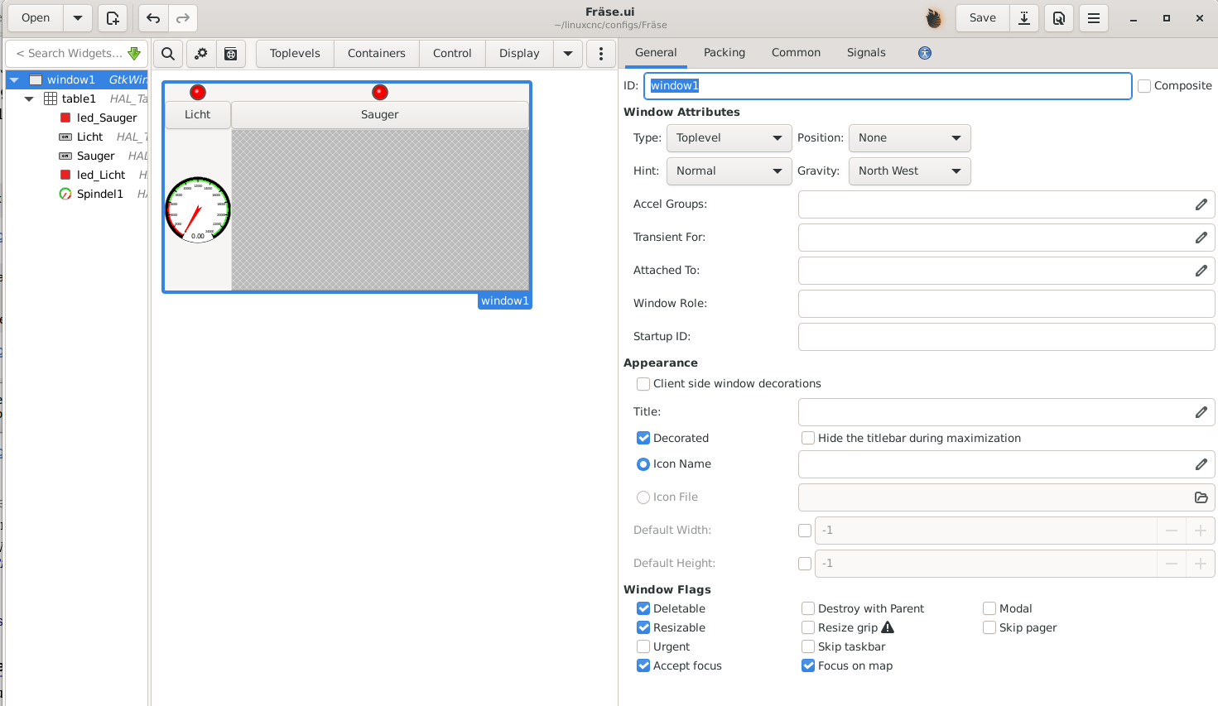This screenshot has width=1218, height=706.
Task: Open the Containers widget group
Action: pos(376,54)
